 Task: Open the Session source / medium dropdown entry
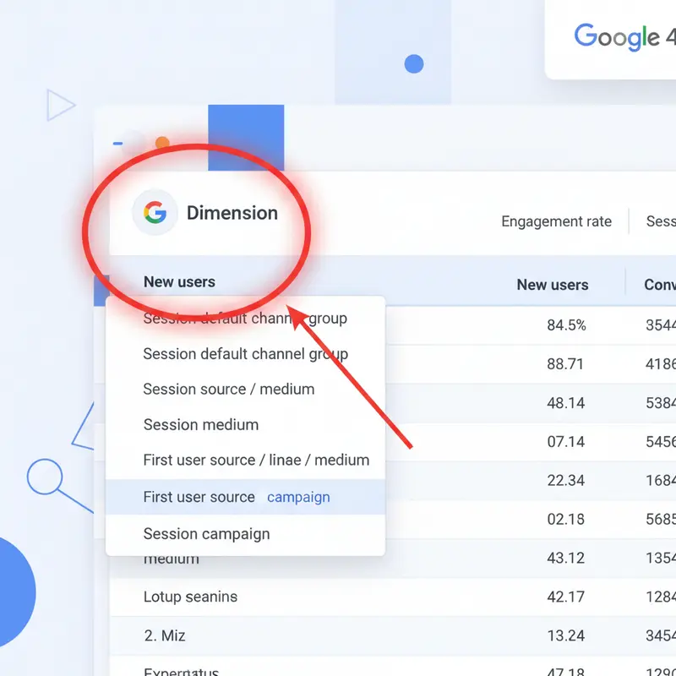227,389
